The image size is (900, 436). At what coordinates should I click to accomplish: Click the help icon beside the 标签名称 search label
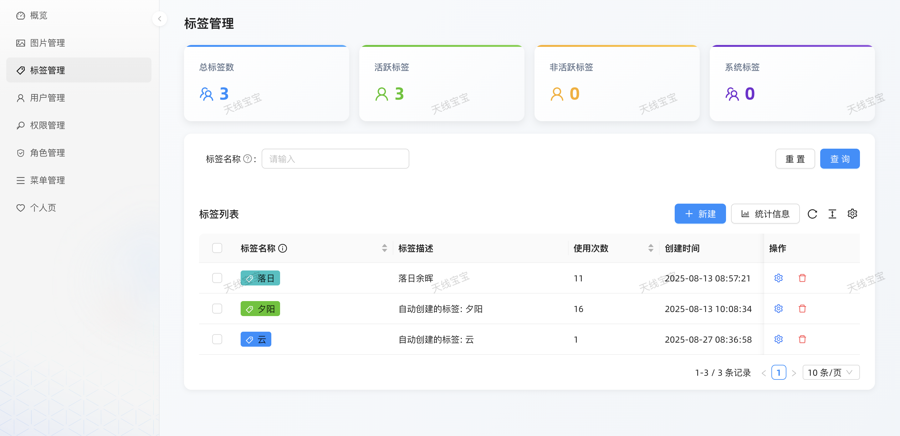[x=247, y=159]
